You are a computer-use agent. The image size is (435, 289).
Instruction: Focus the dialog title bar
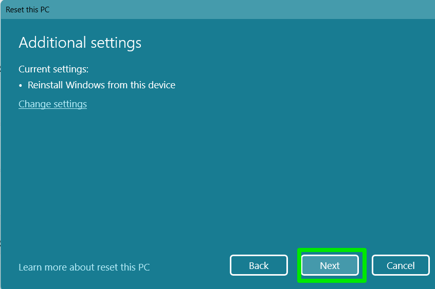pyautogui.click(x=206, y=10)
